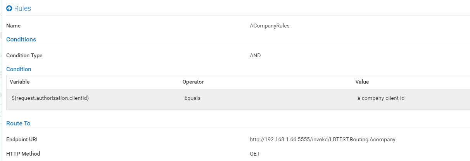Select the ACompanyRules name value
This screenshot has width=470, height=161.
pos(270,26)
